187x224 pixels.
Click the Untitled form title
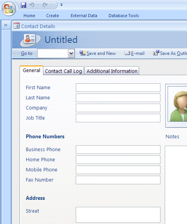coord(61,40)
